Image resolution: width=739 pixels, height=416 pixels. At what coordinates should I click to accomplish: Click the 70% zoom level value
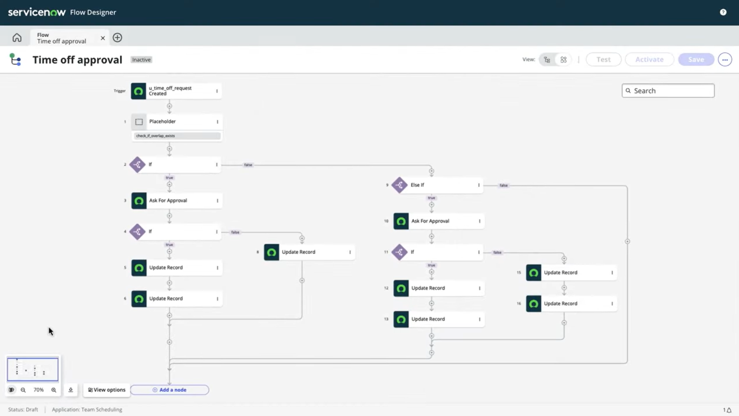(38, 390)
